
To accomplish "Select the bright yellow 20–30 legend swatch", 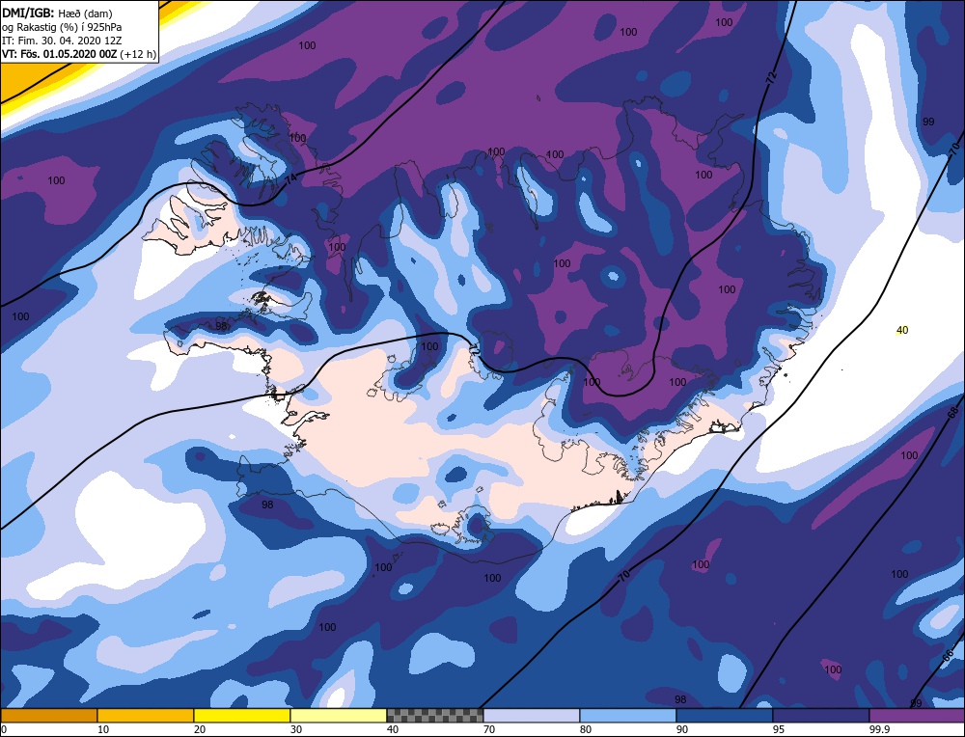I will (x=242, y=716).
